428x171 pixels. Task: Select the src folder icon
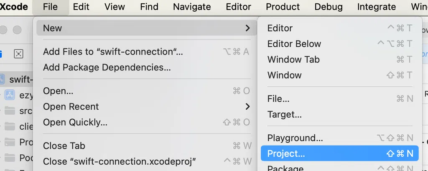point(10,111)
